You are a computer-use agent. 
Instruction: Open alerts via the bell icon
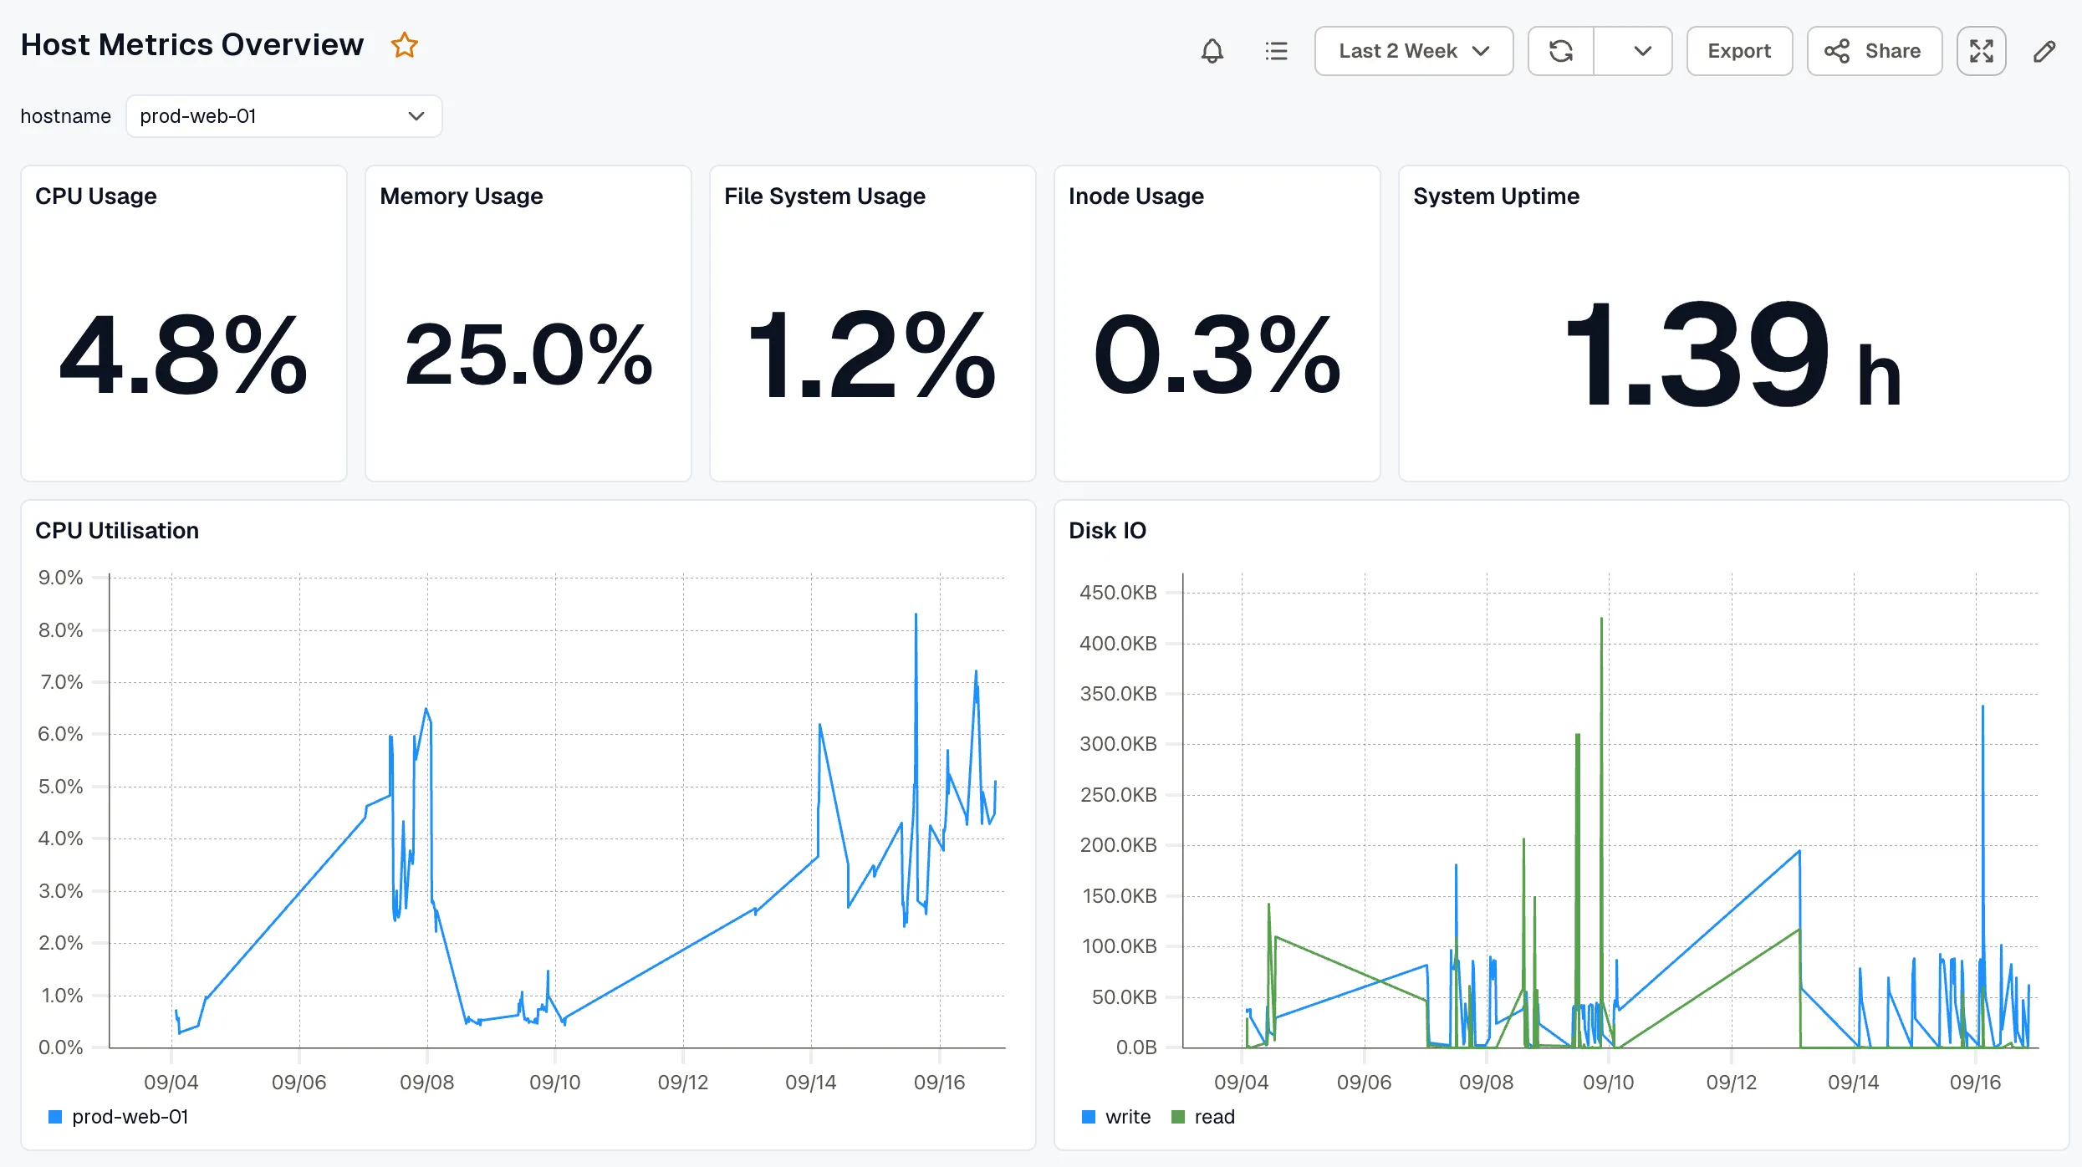1212,51
